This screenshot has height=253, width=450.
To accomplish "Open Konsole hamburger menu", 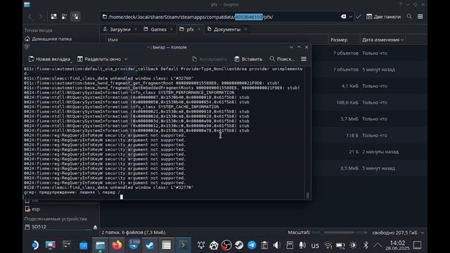I will [x=304, y=59].
